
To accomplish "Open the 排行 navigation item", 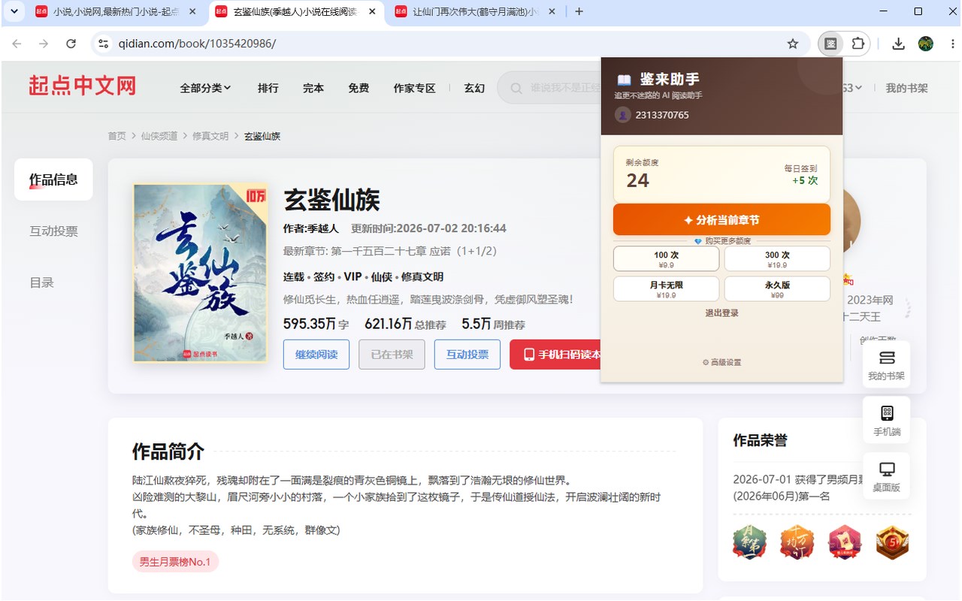I will pyautogui.click(x=268, y=88).
